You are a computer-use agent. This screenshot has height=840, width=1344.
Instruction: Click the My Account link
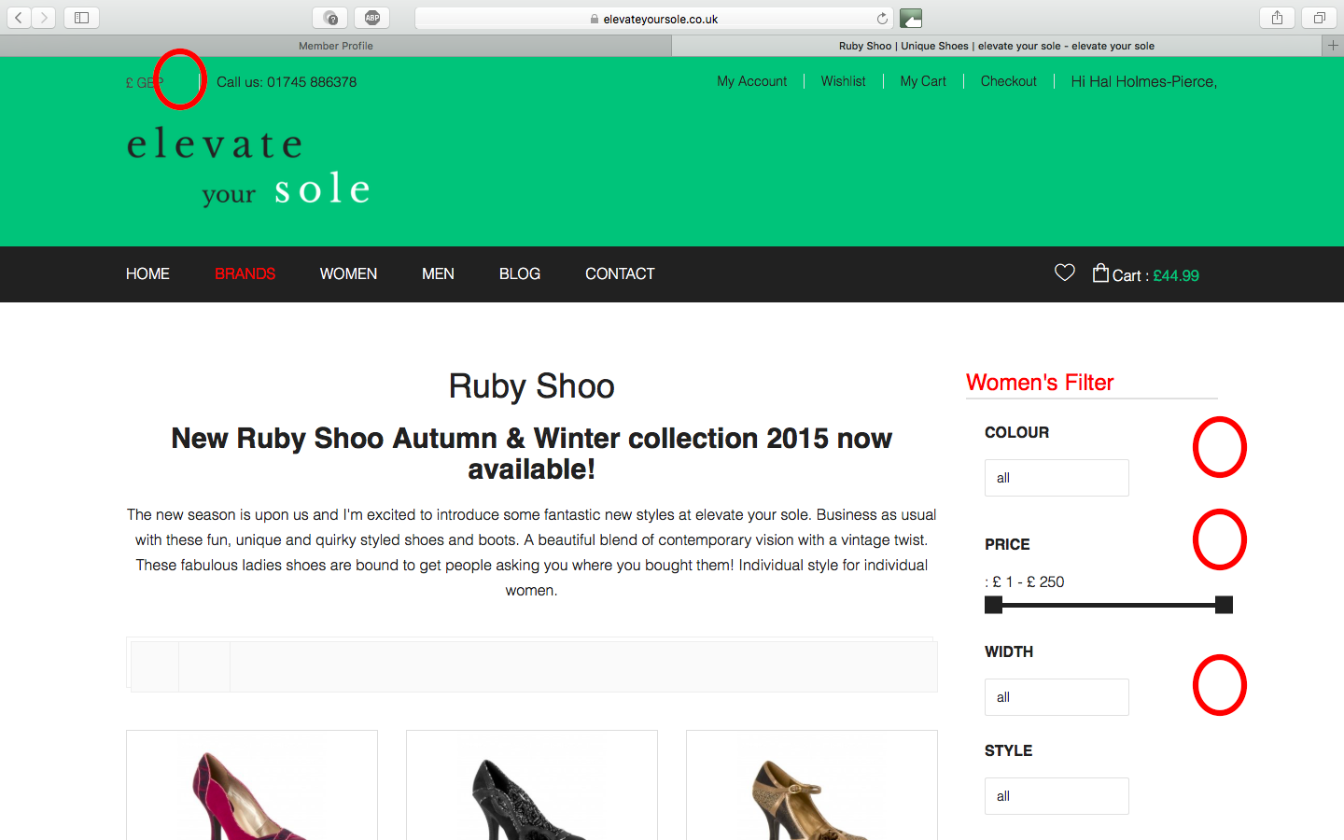751,81
